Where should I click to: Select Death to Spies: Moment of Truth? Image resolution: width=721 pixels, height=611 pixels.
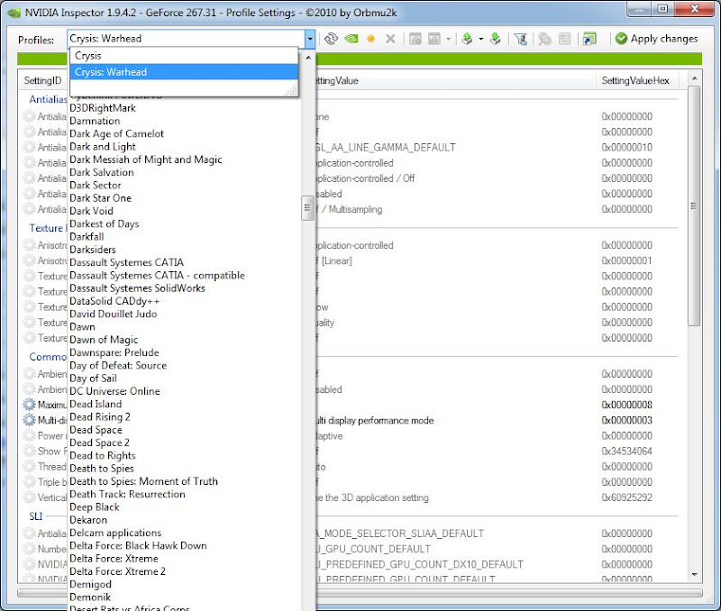[x=143, y=481]
